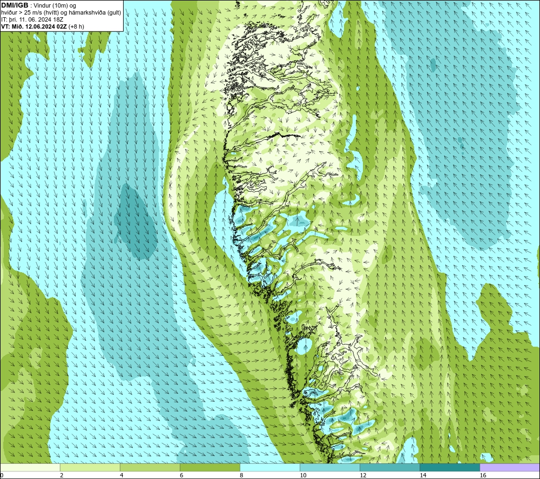Screen dimensions: 540x479
Task: Click the legend value '14'
Action: [423, 476]
